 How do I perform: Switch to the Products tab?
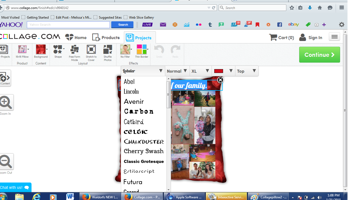[x=106, y=37]
